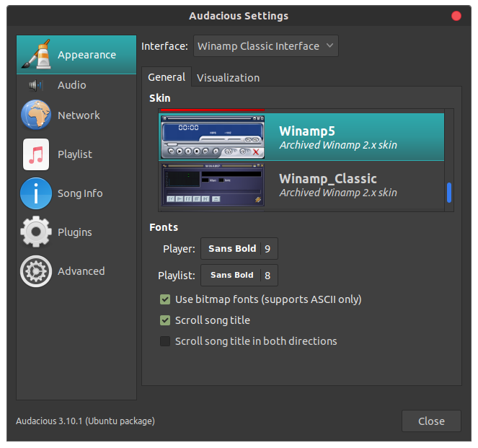Open the Interface combo box
This screenshot has height=448, width=478.
click(266, 46)
